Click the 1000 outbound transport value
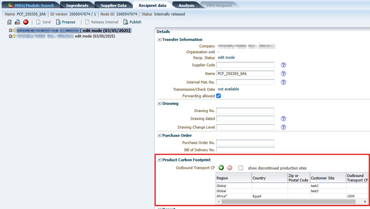 [x=357, y=196]
